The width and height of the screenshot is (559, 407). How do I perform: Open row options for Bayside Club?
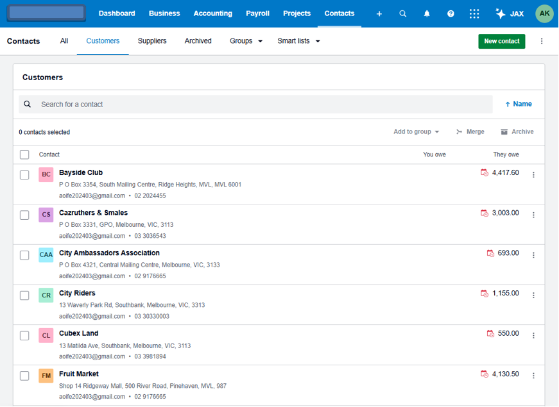533,174
